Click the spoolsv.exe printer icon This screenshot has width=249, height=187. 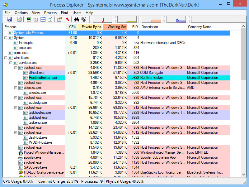[21, 158]
